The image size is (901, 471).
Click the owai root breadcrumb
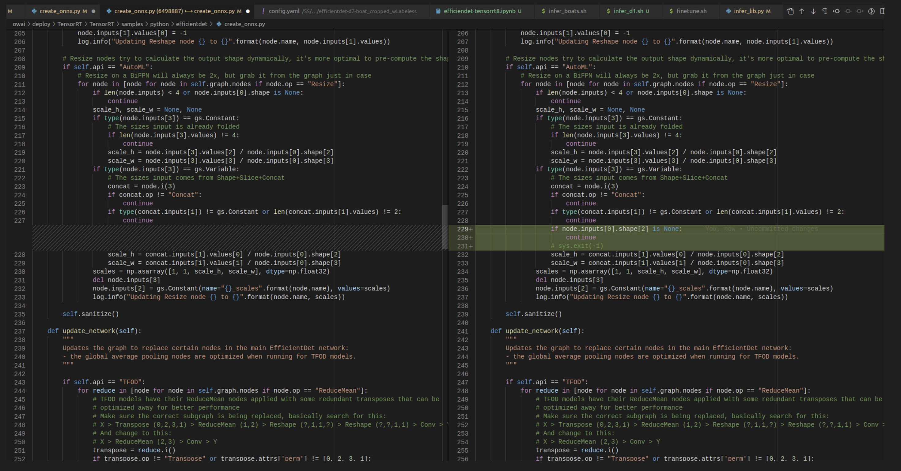pyautogui.click(x=19, y=24)
